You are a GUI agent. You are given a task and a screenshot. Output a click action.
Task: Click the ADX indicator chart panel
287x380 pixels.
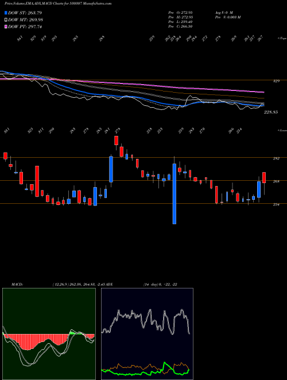click(x=147, y=334)
